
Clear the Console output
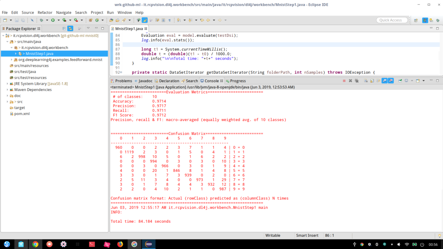pyautogui.click(x=365, y=81)
